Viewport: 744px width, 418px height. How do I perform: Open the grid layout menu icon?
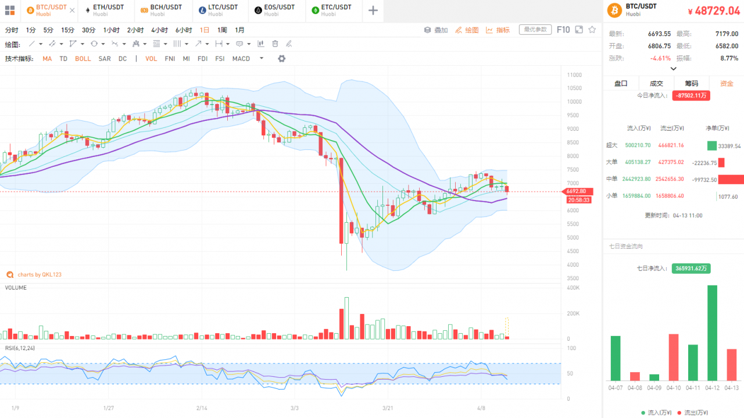10,10
